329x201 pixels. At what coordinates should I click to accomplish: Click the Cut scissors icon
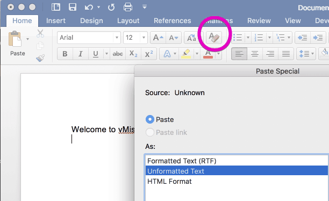[40, 33]
